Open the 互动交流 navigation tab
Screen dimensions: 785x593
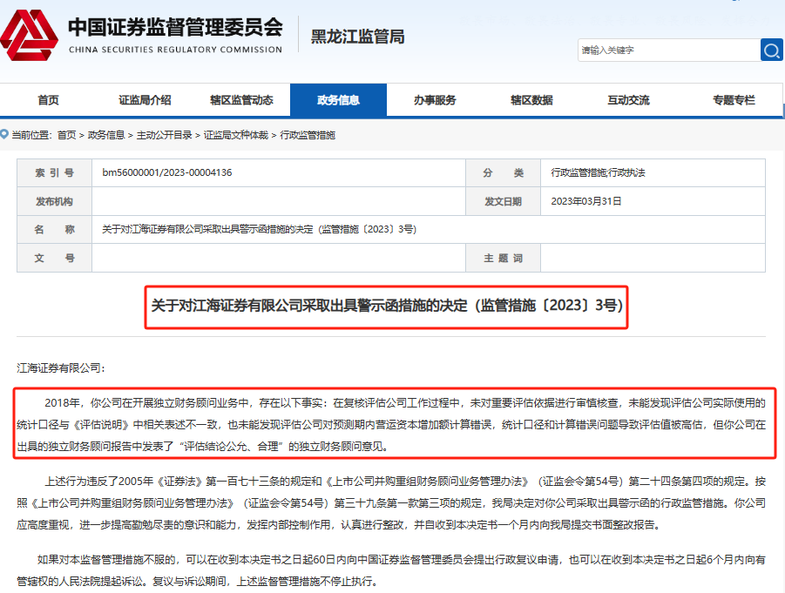628,100
